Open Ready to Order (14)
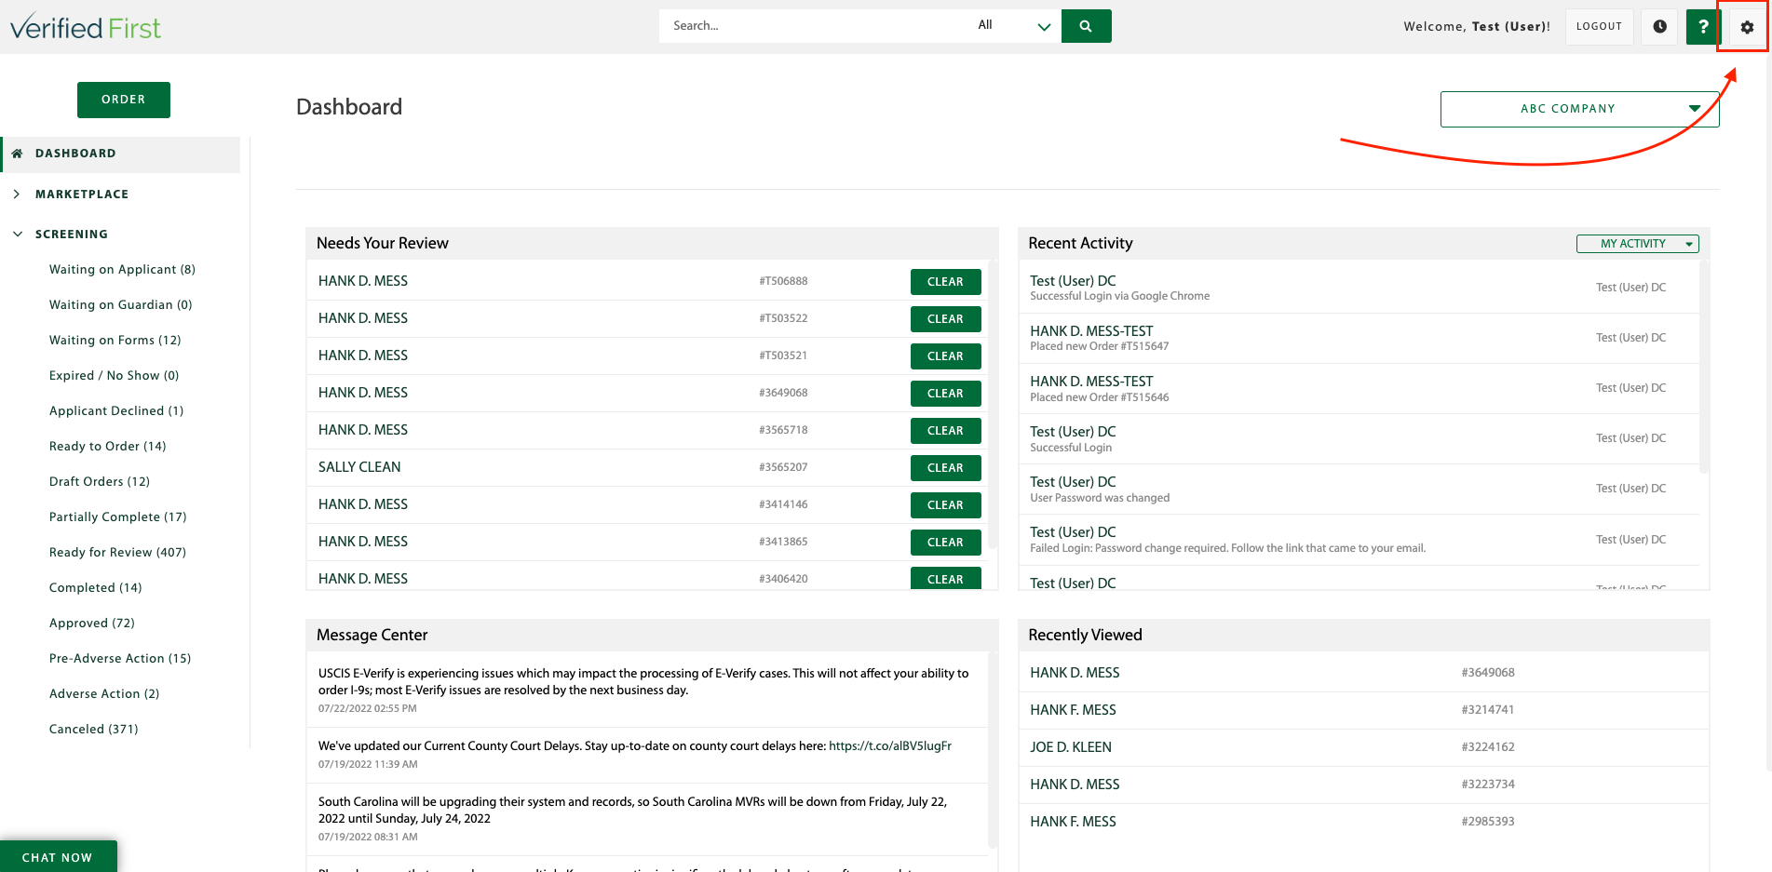The height and width of the screenshot is (872, 1772). coord(107,447)
